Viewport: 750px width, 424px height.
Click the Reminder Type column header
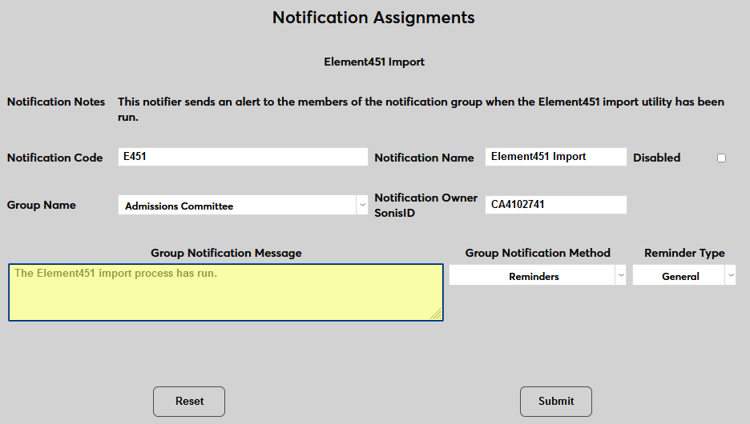pyautogui.click(x=684, y=253)
